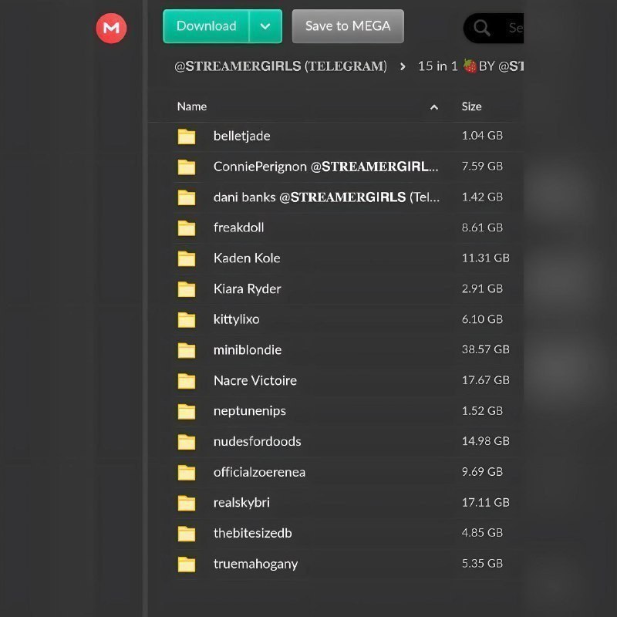Sort the list by Size column header
The image size is (617, 617).
coord(471,106)
